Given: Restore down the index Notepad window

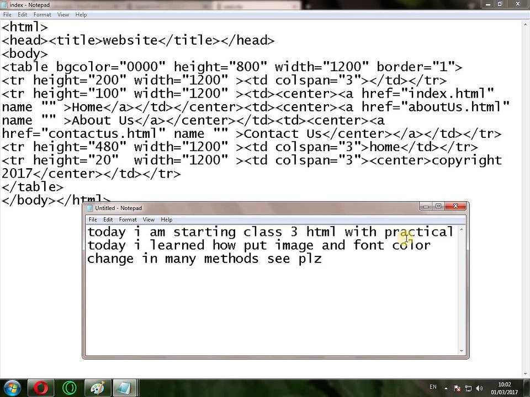Looking at the screenshot, I should point(500,4).
